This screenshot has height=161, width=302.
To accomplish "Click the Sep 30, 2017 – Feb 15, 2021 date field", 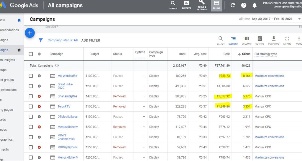I will (272, 19).
